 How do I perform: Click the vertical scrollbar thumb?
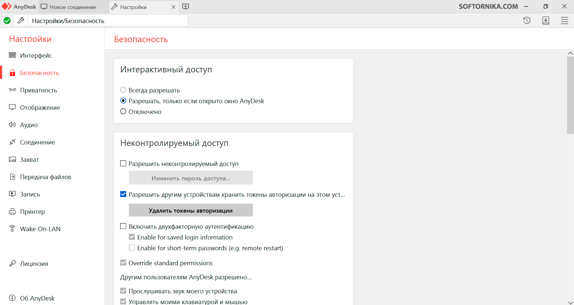(x=570, y=95)
